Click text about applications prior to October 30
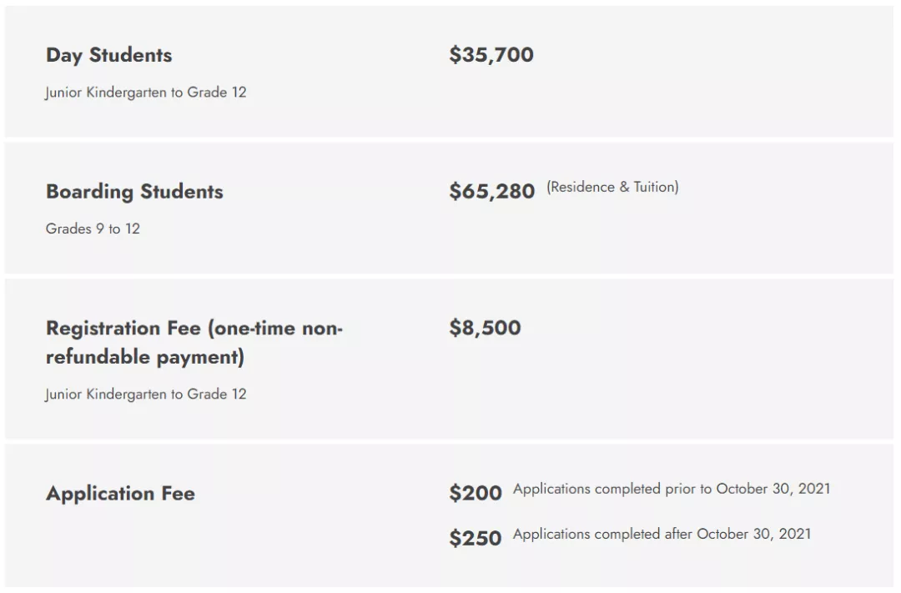 [672, 489]
